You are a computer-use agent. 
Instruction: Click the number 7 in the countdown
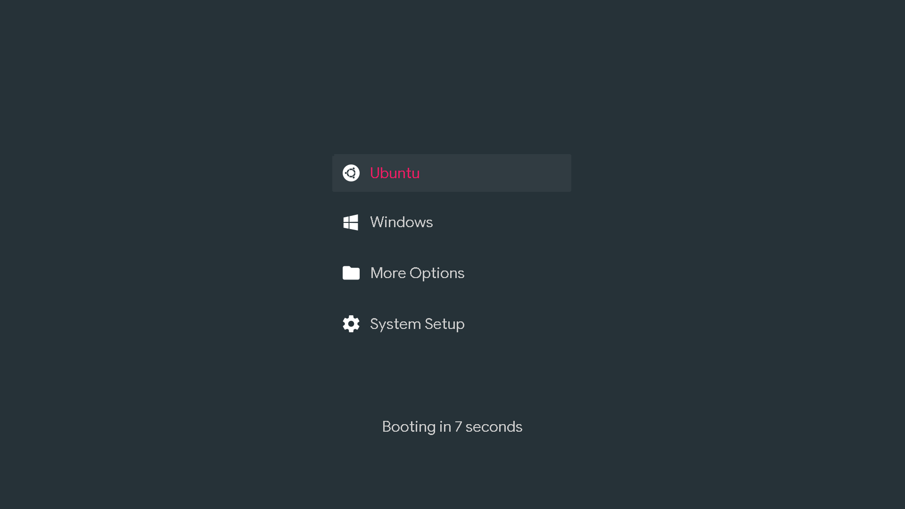[458, 427]
